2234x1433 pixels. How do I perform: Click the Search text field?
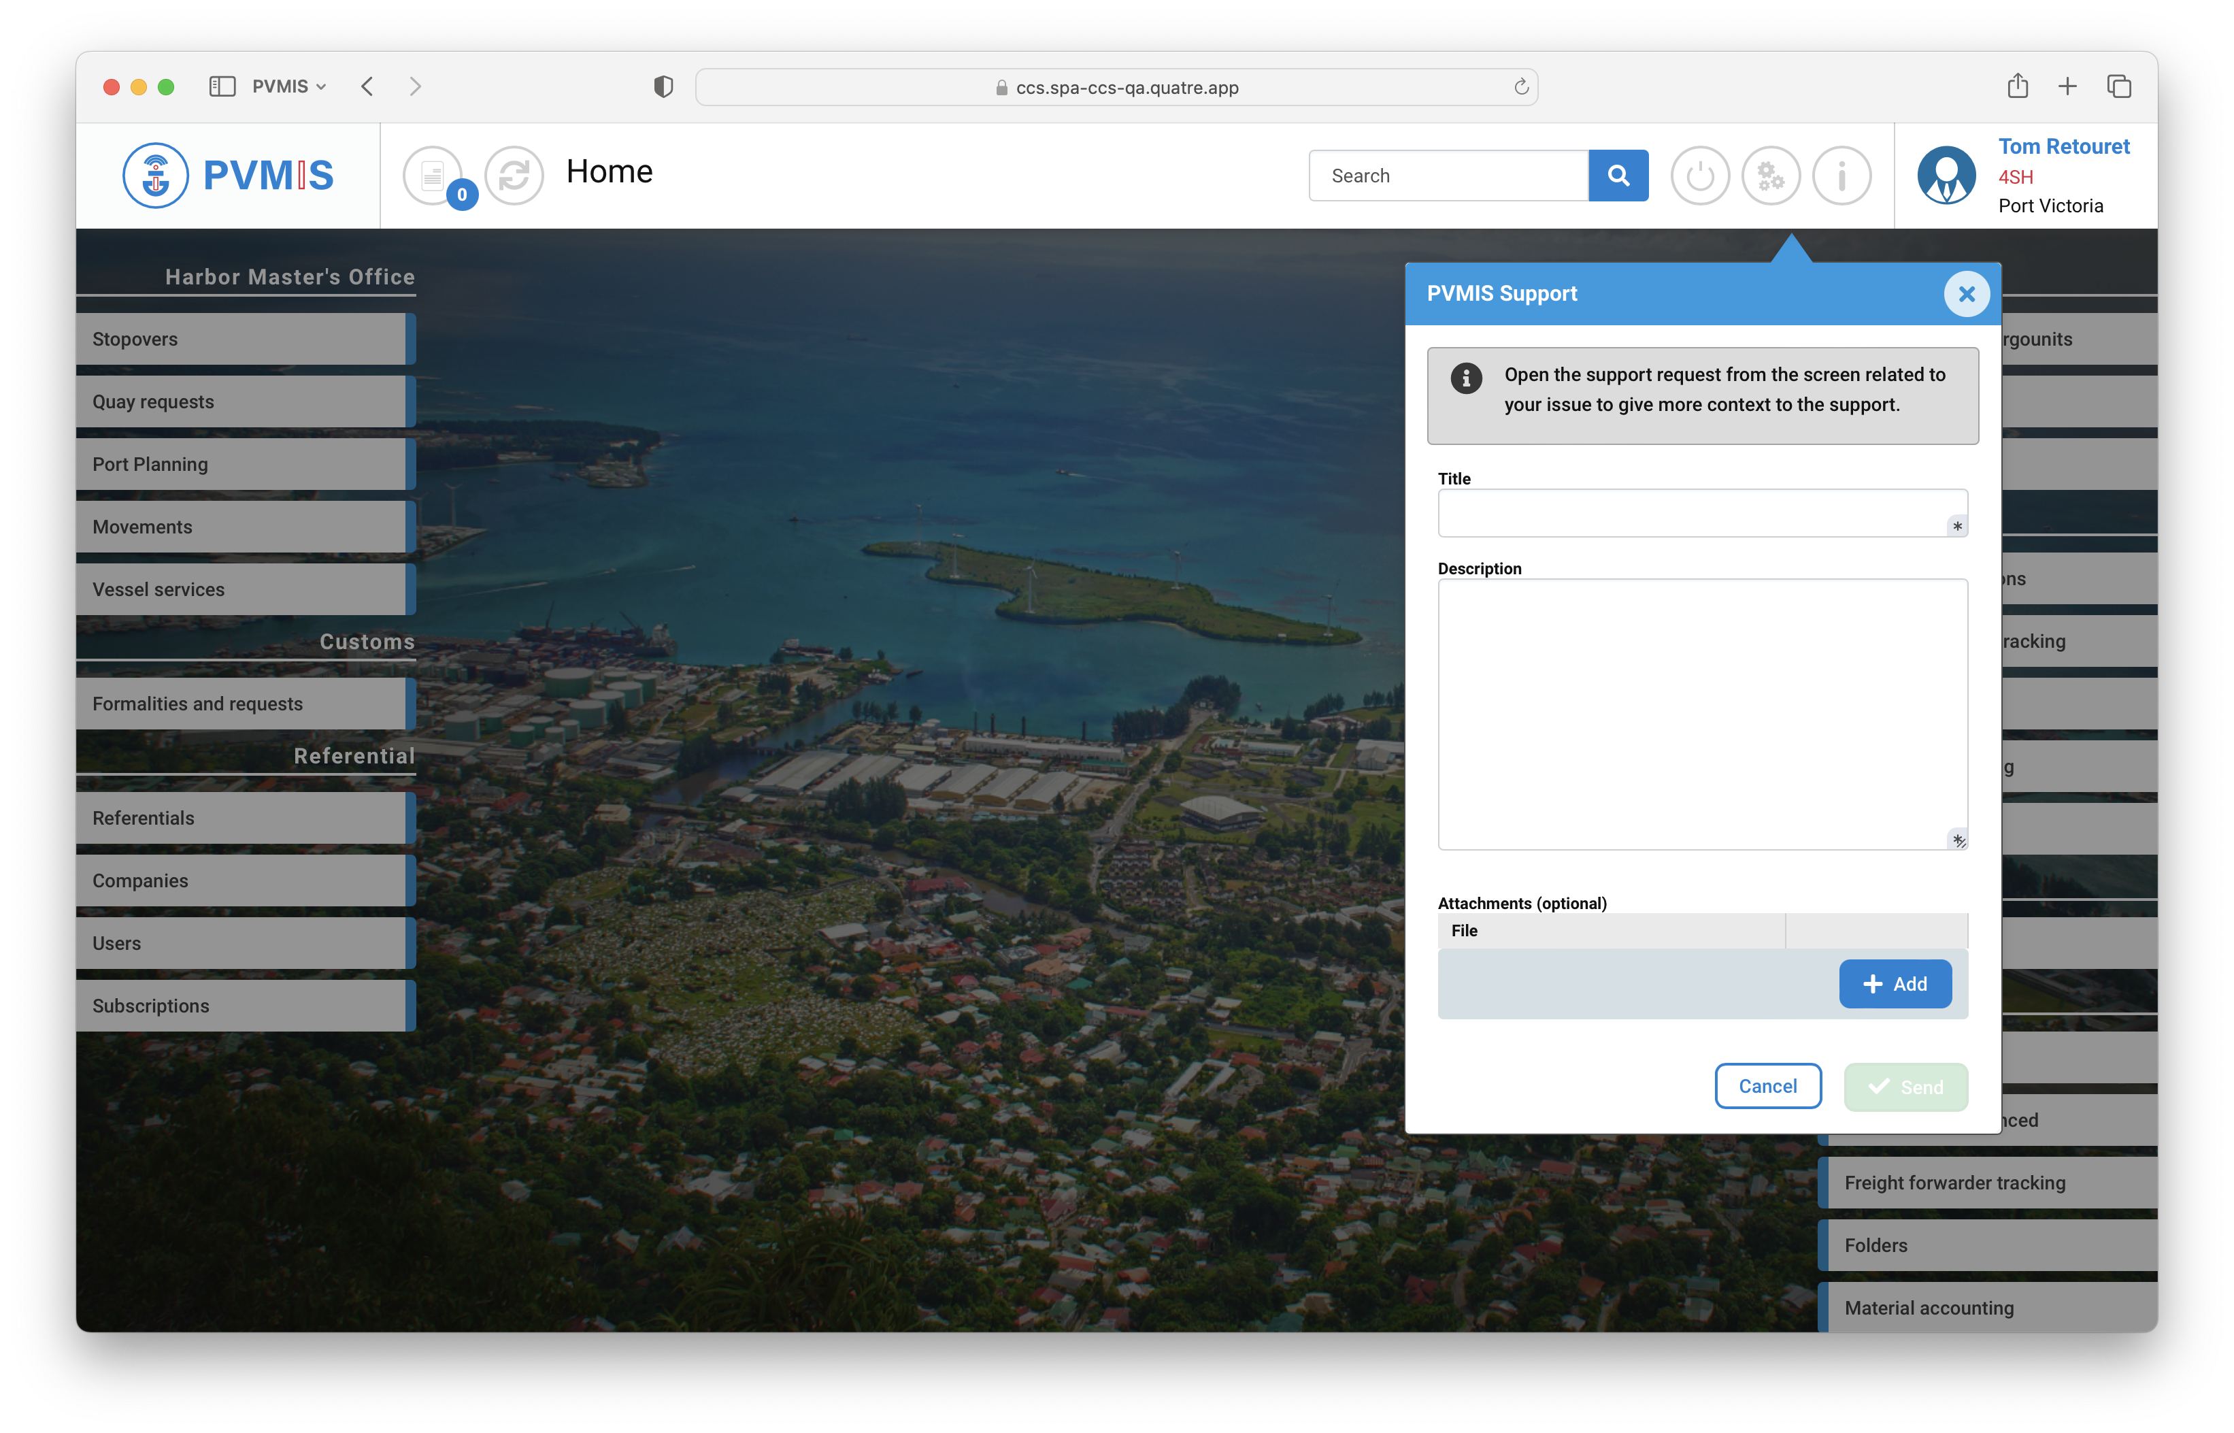pyautogui.click(x=1447, y=175)
